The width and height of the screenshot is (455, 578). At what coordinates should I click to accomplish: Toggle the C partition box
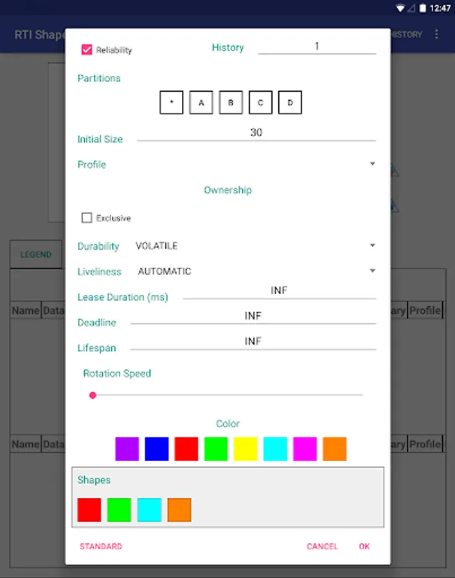pyautogui.click(x=260, y=103)
